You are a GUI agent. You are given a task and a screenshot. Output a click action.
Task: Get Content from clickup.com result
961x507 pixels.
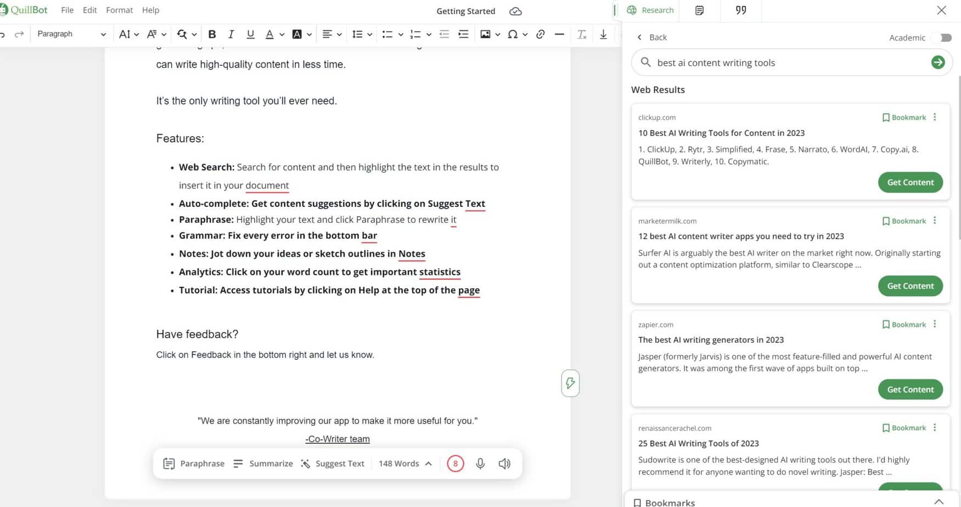(911, 182)
